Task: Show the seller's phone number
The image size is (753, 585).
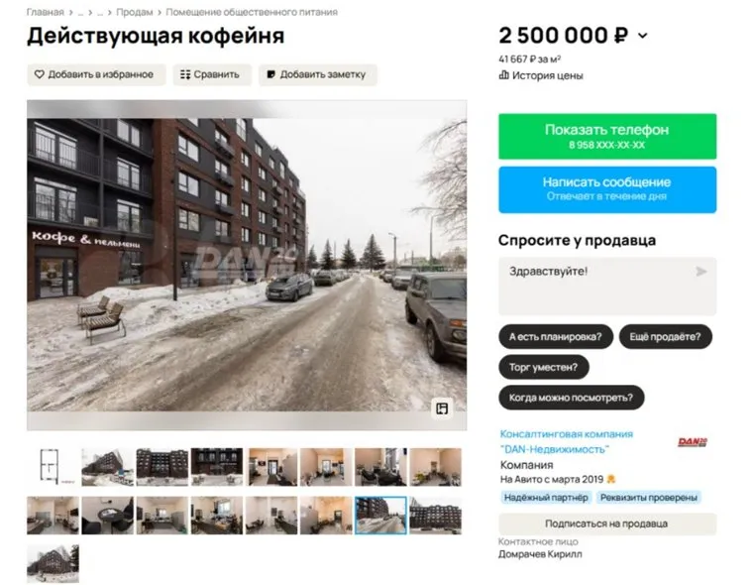Action: tap(607, 137)
